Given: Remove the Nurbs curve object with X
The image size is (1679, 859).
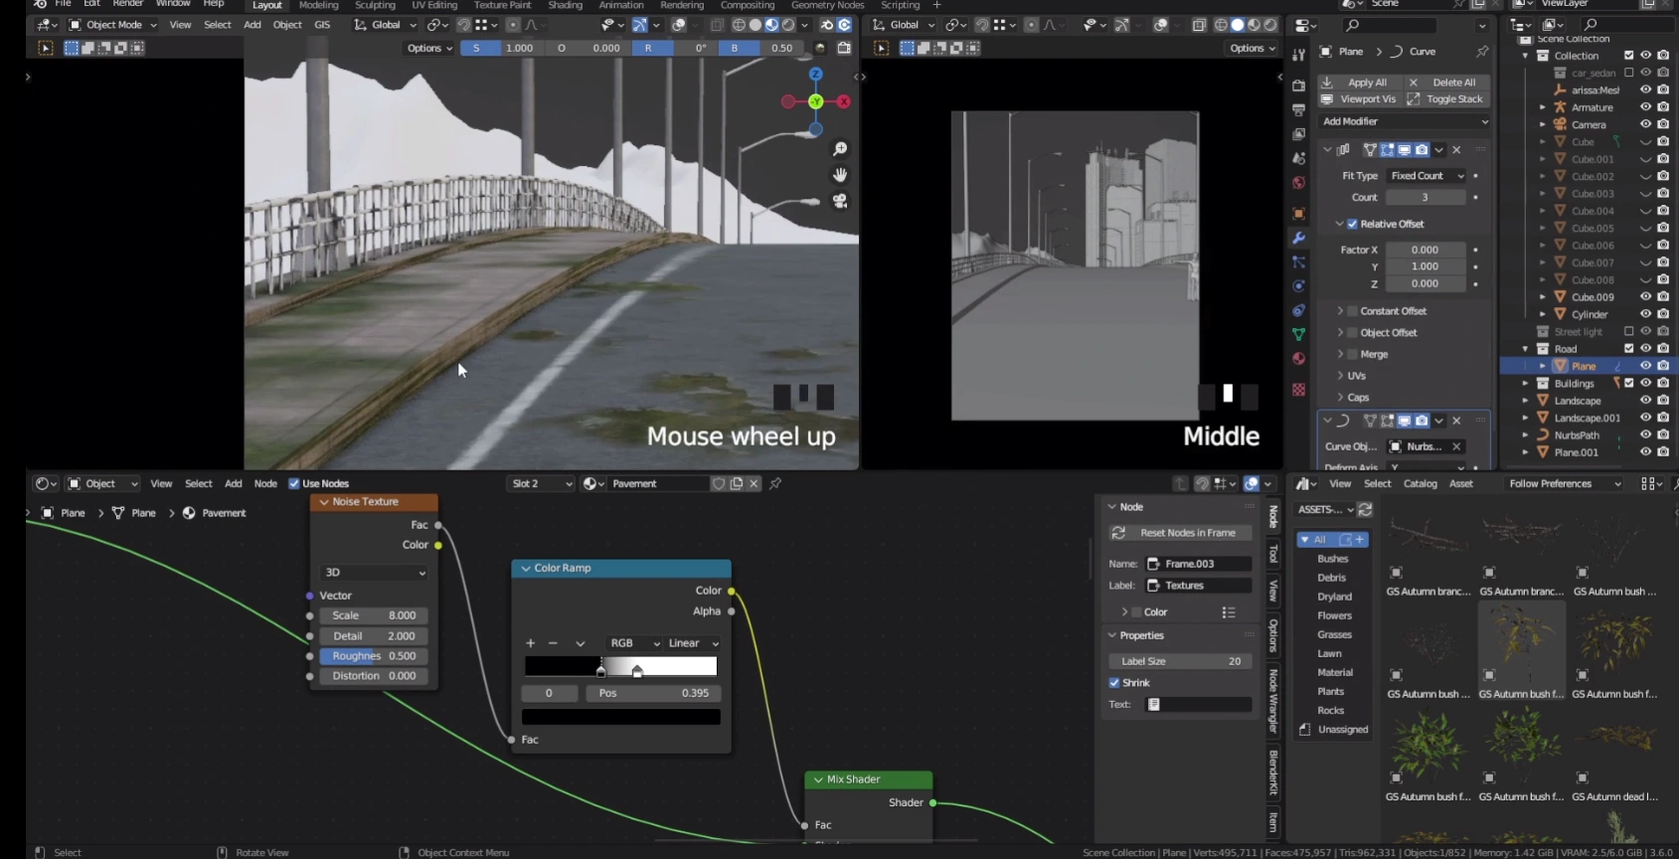Looking at the screenshot, I should click(x=1456, y=446).
